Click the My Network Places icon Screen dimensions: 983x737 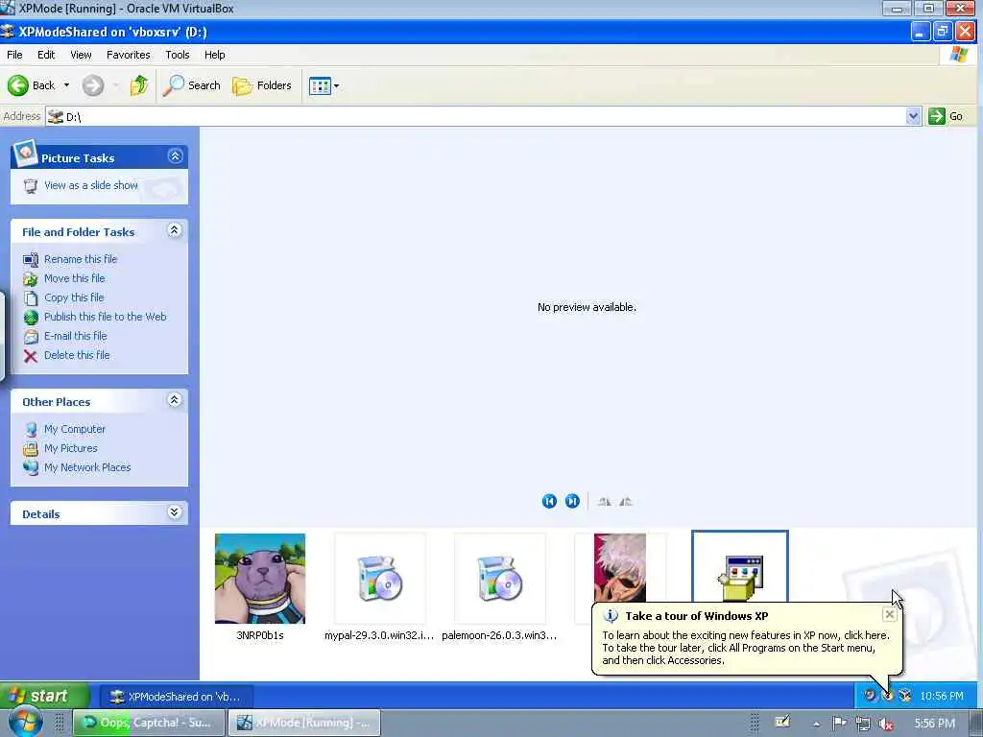[x=30, y=467]
